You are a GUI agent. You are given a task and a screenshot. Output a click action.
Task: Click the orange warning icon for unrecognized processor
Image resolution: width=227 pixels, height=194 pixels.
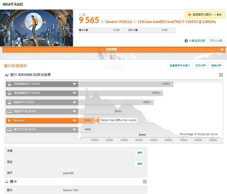click(x=189, y=15)
